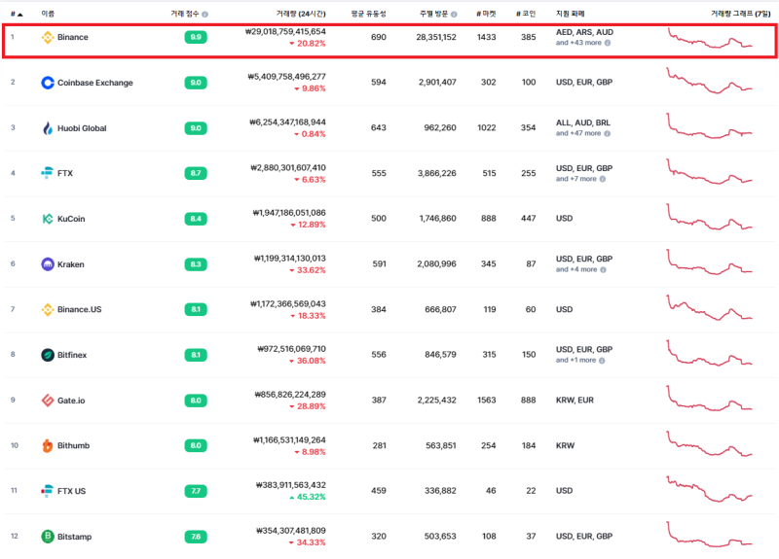779x559 pixels.
Task: Open the Bitstamp exchange link
Action: (x=74, y=537)
